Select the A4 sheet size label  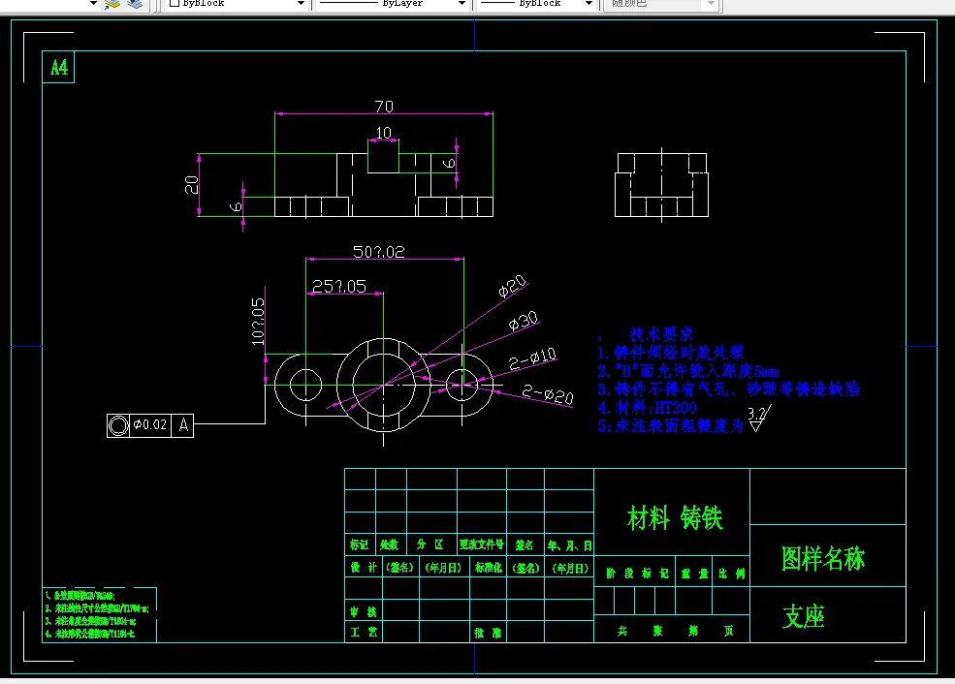coord(59,67)
